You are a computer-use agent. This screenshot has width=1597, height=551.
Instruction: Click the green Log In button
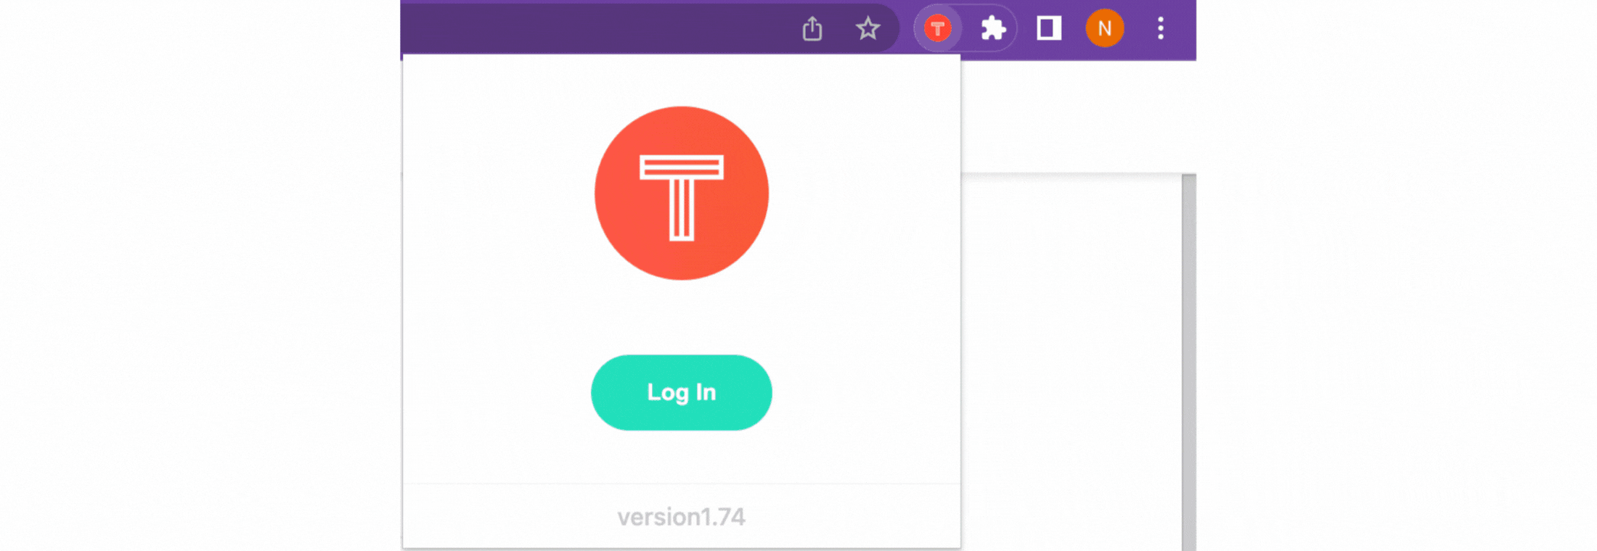[681, 392]
